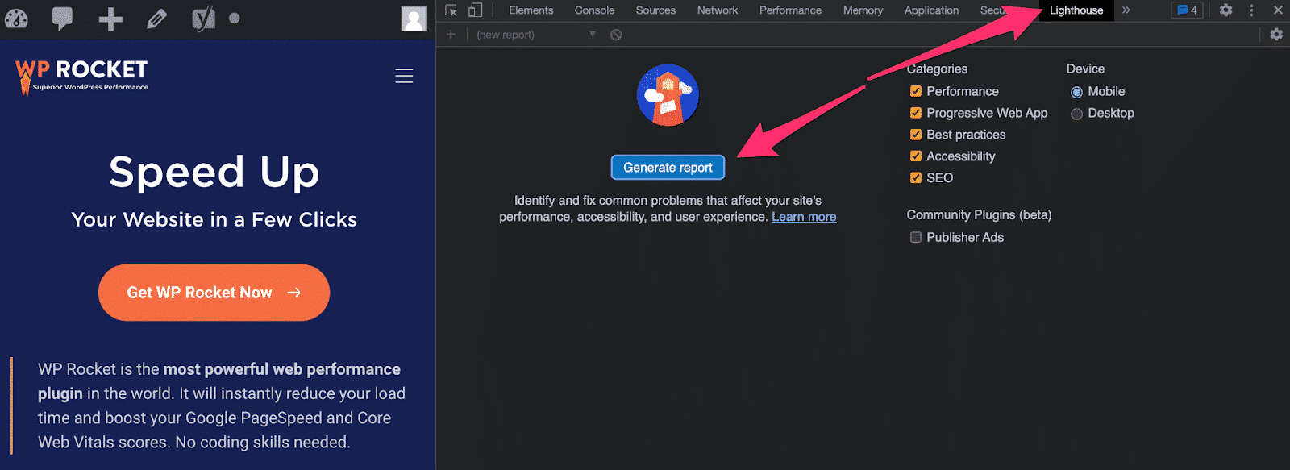Open DevTools settings gear icon

point(1225,10)
